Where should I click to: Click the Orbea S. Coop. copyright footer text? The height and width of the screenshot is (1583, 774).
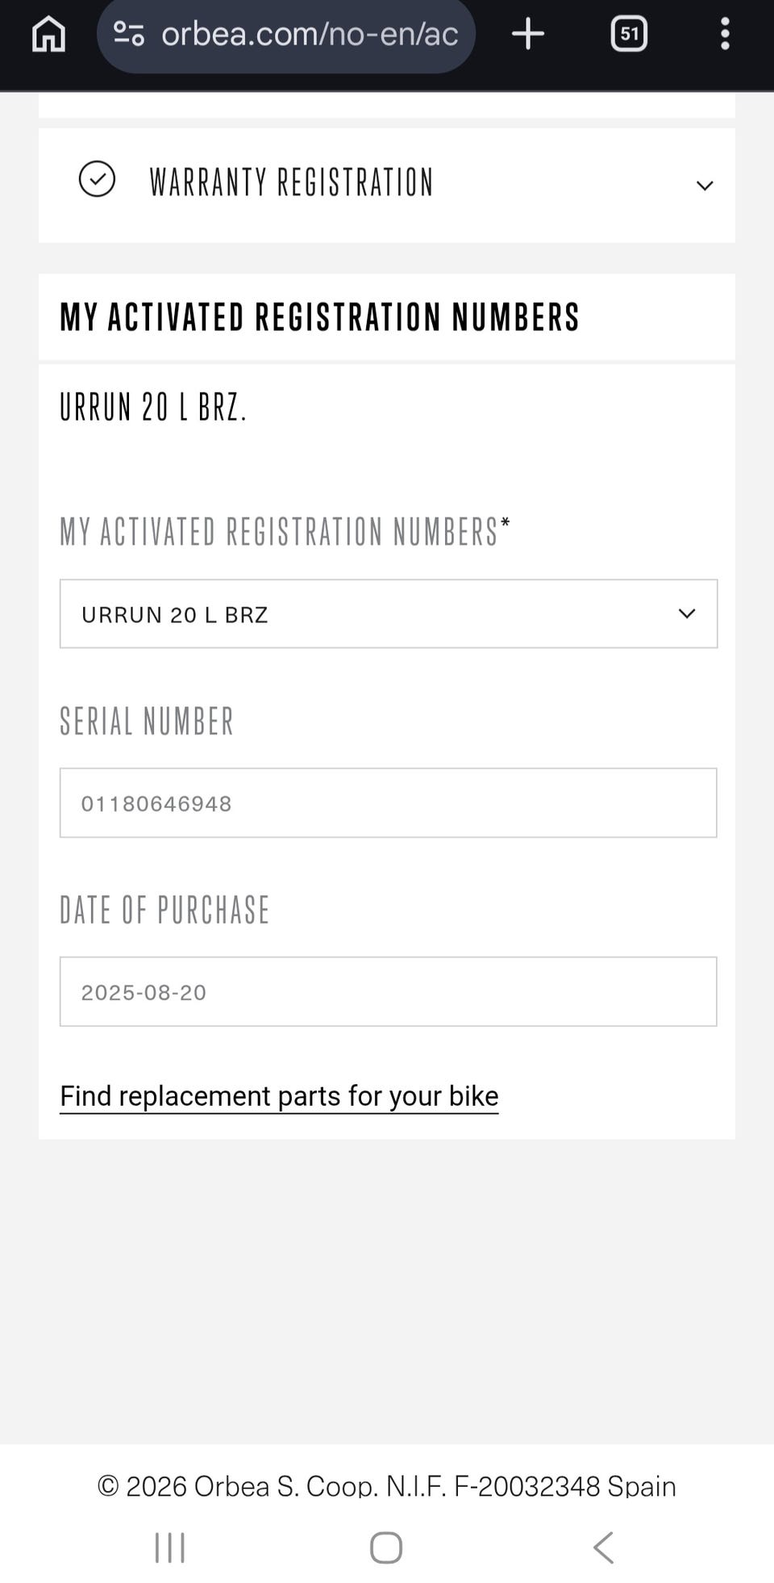pos(386,1486)
